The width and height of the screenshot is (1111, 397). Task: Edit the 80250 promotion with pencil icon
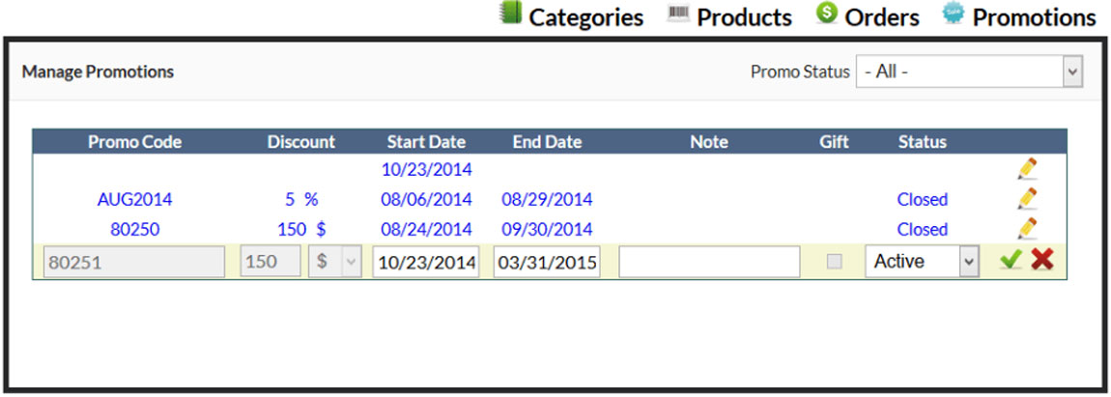(x=1027, y=229)
